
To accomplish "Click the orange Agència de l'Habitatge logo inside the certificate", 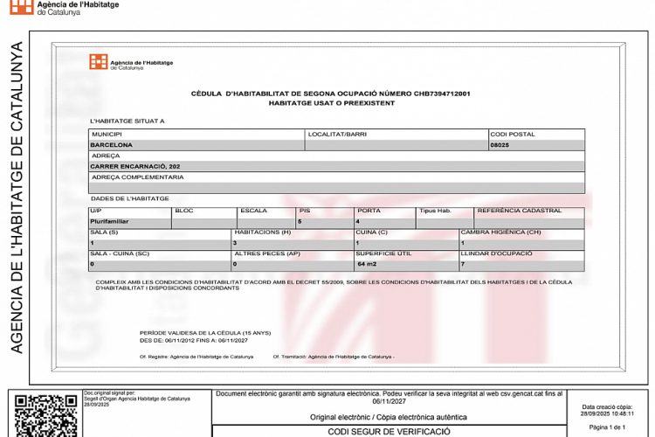I will 130,63.
